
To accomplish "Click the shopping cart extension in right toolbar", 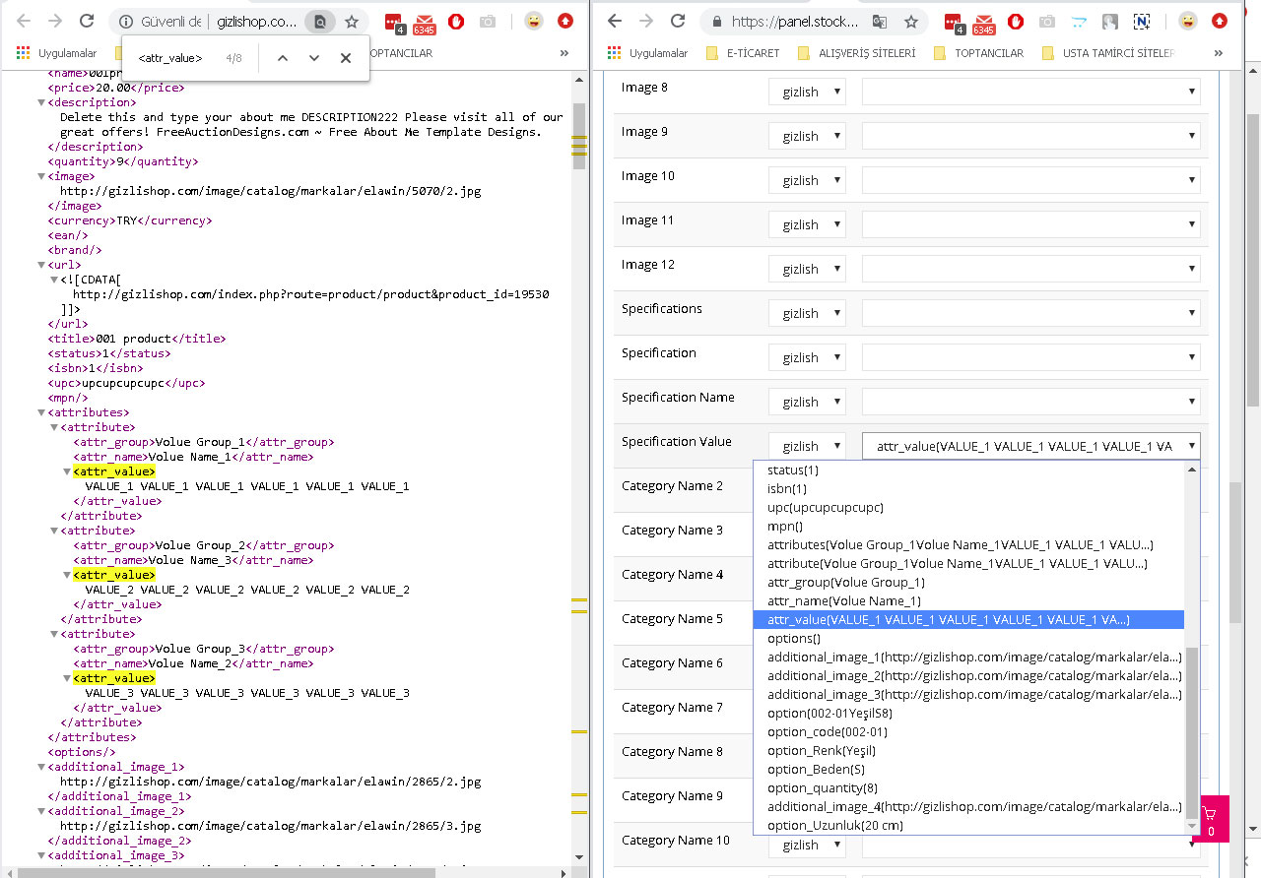I will 1079,21.
